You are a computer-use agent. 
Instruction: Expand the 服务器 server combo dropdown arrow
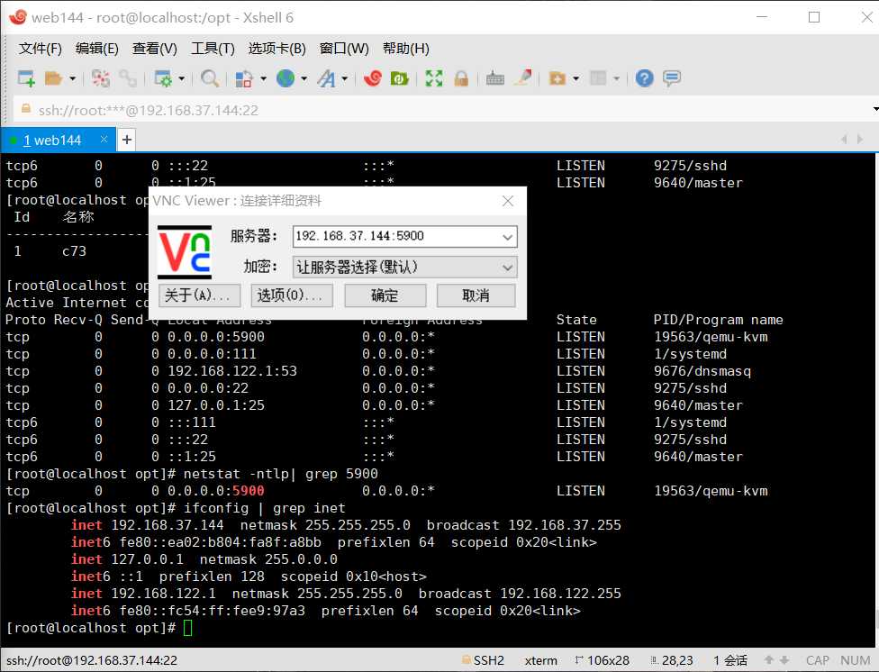(507, 237)
